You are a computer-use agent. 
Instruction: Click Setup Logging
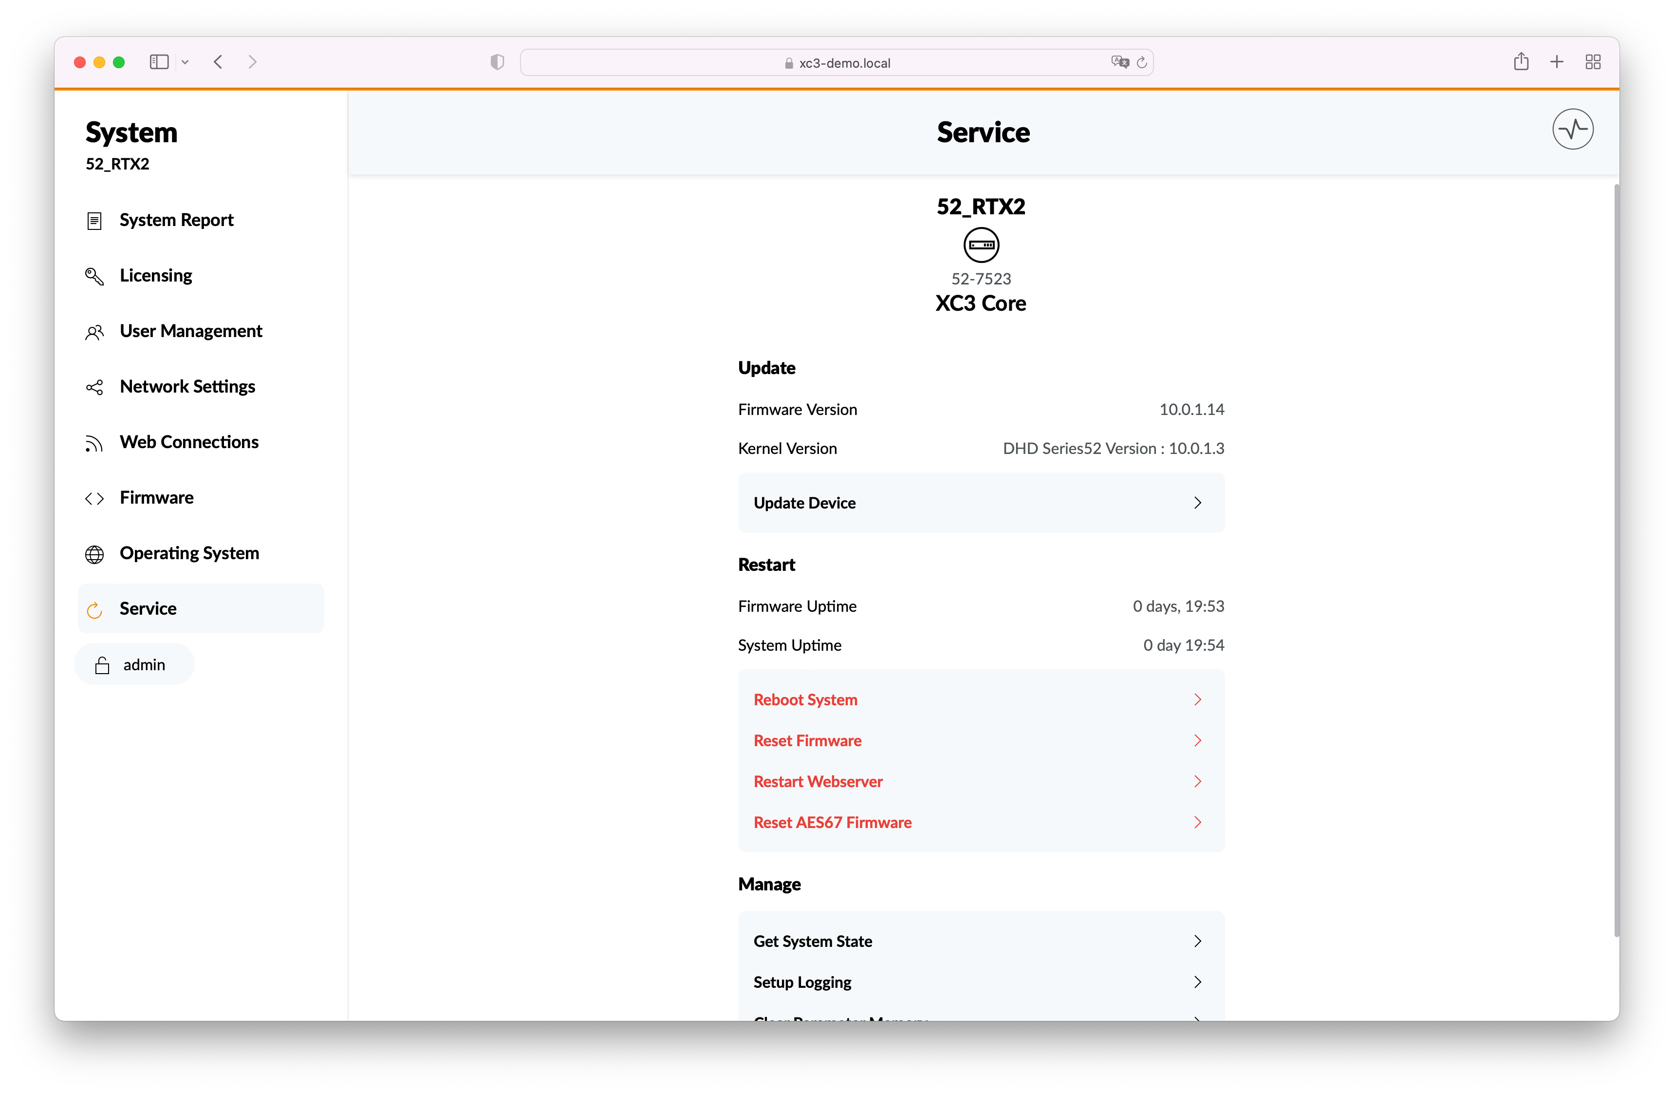(981, 982)
